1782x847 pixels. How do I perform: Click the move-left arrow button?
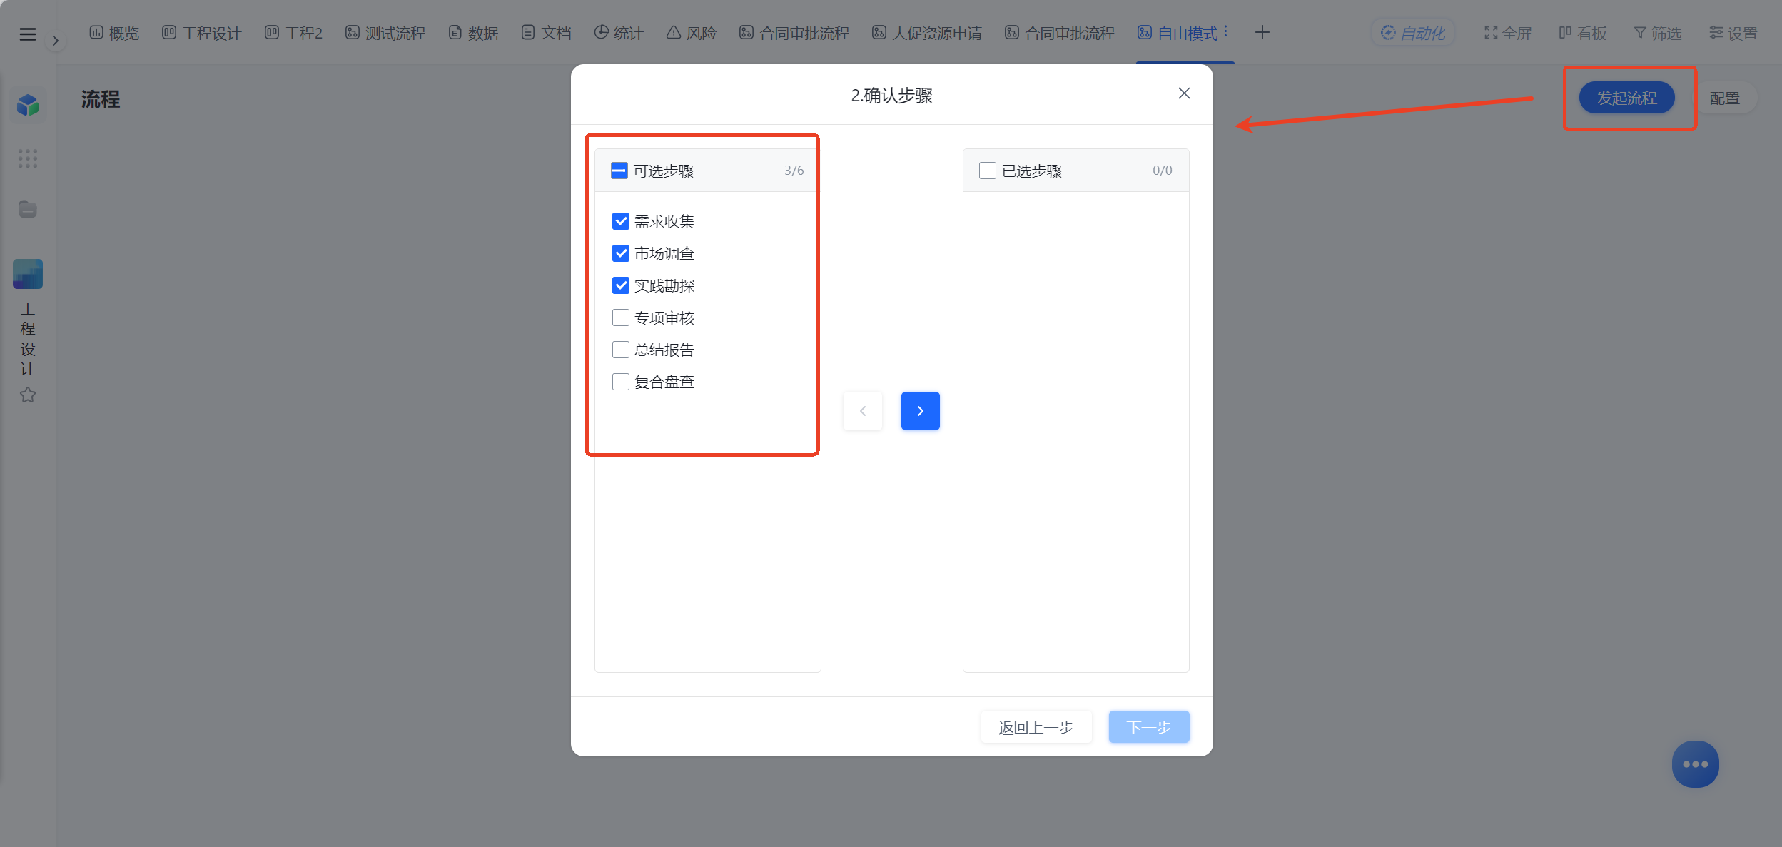pyautogui.click(x=863, y=411)
